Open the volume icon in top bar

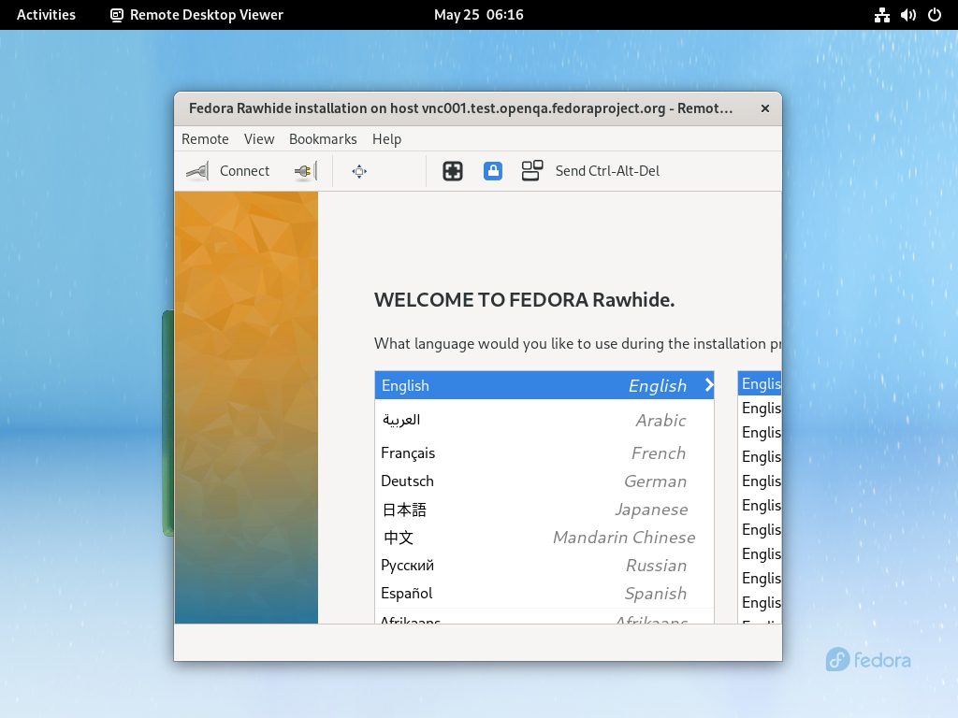pos(907,15)
